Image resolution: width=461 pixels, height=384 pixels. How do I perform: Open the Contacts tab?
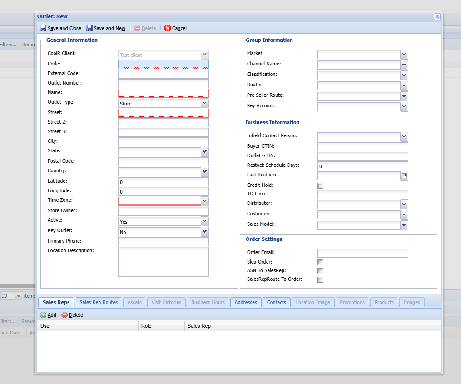click(x=276, y=302)
